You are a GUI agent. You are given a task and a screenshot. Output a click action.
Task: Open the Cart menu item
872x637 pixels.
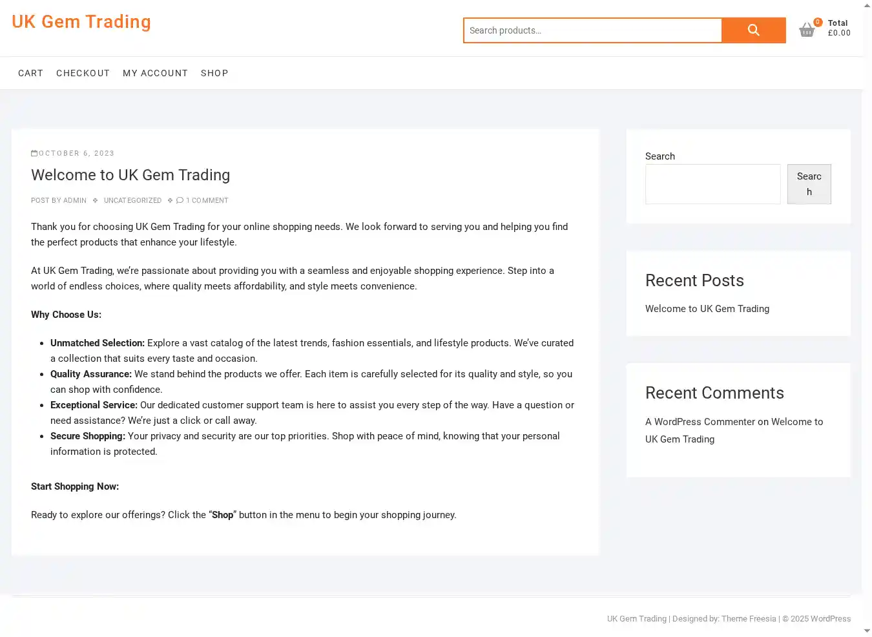[x=30, y=73]
